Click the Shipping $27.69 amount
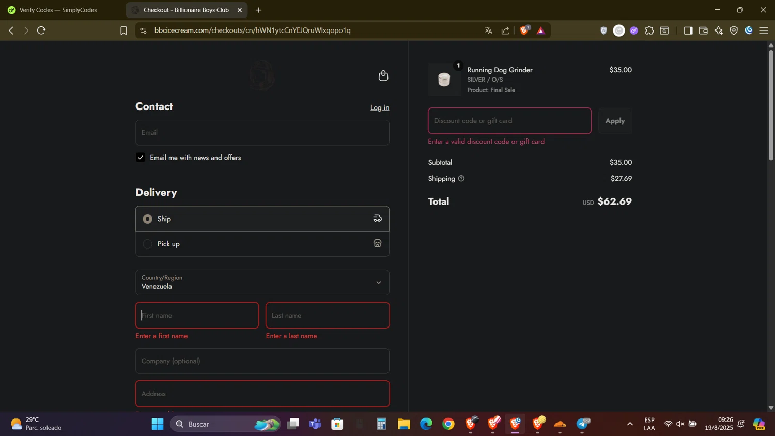775x436 pixels. coord(621,179)
